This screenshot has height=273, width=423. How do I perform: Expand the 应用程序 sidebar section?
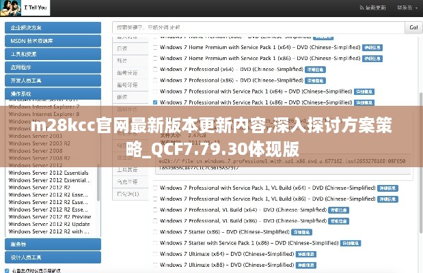coord(53,68)
